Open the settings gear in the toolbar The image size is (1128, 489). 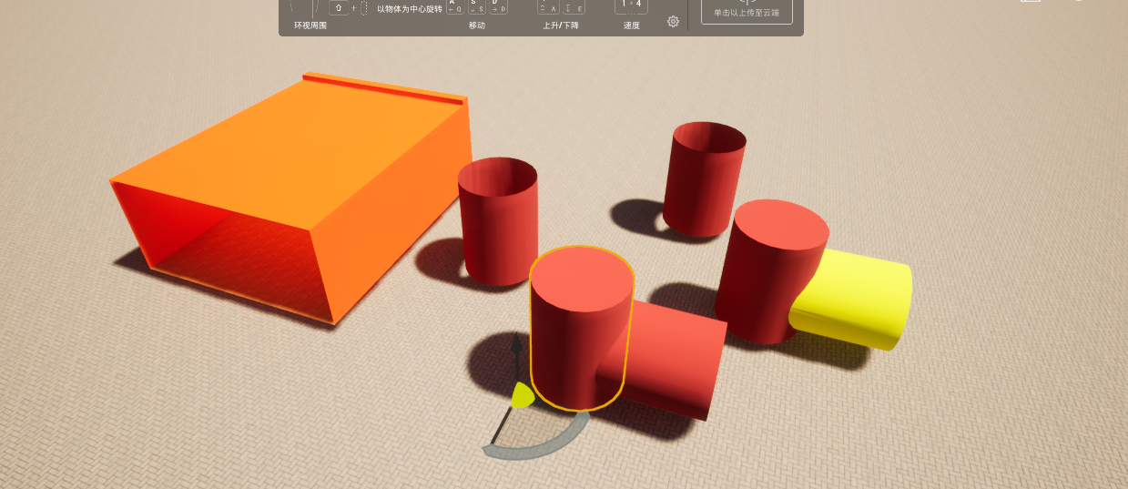click(673, 21)
